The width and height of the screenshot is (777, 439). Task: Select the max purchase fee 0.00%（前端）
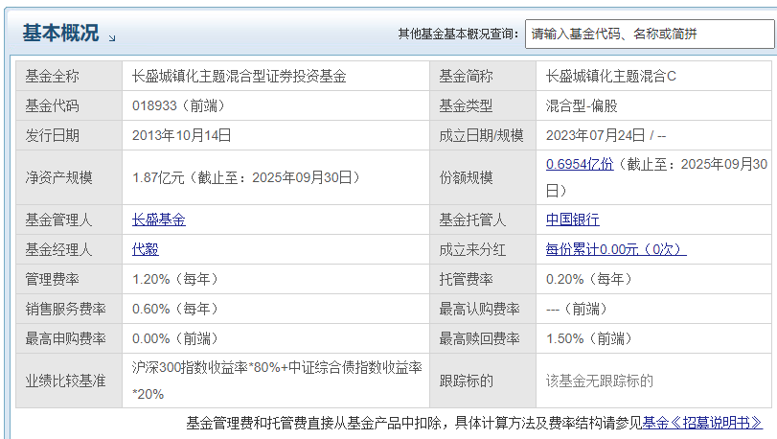click(175, 338)
